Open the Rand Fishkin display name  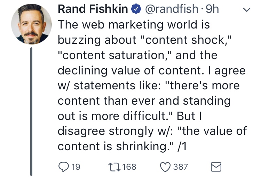point(93,9)
